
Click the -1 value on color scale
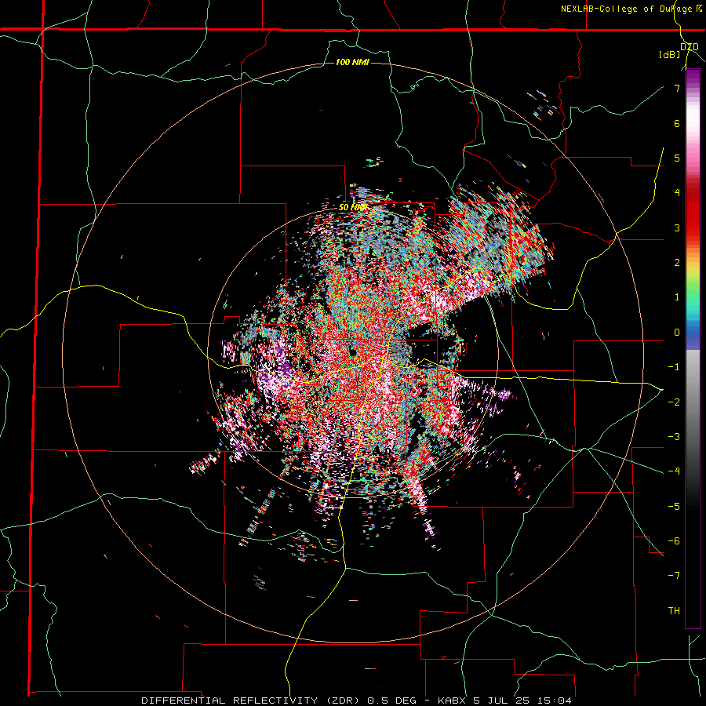(674, 367)
